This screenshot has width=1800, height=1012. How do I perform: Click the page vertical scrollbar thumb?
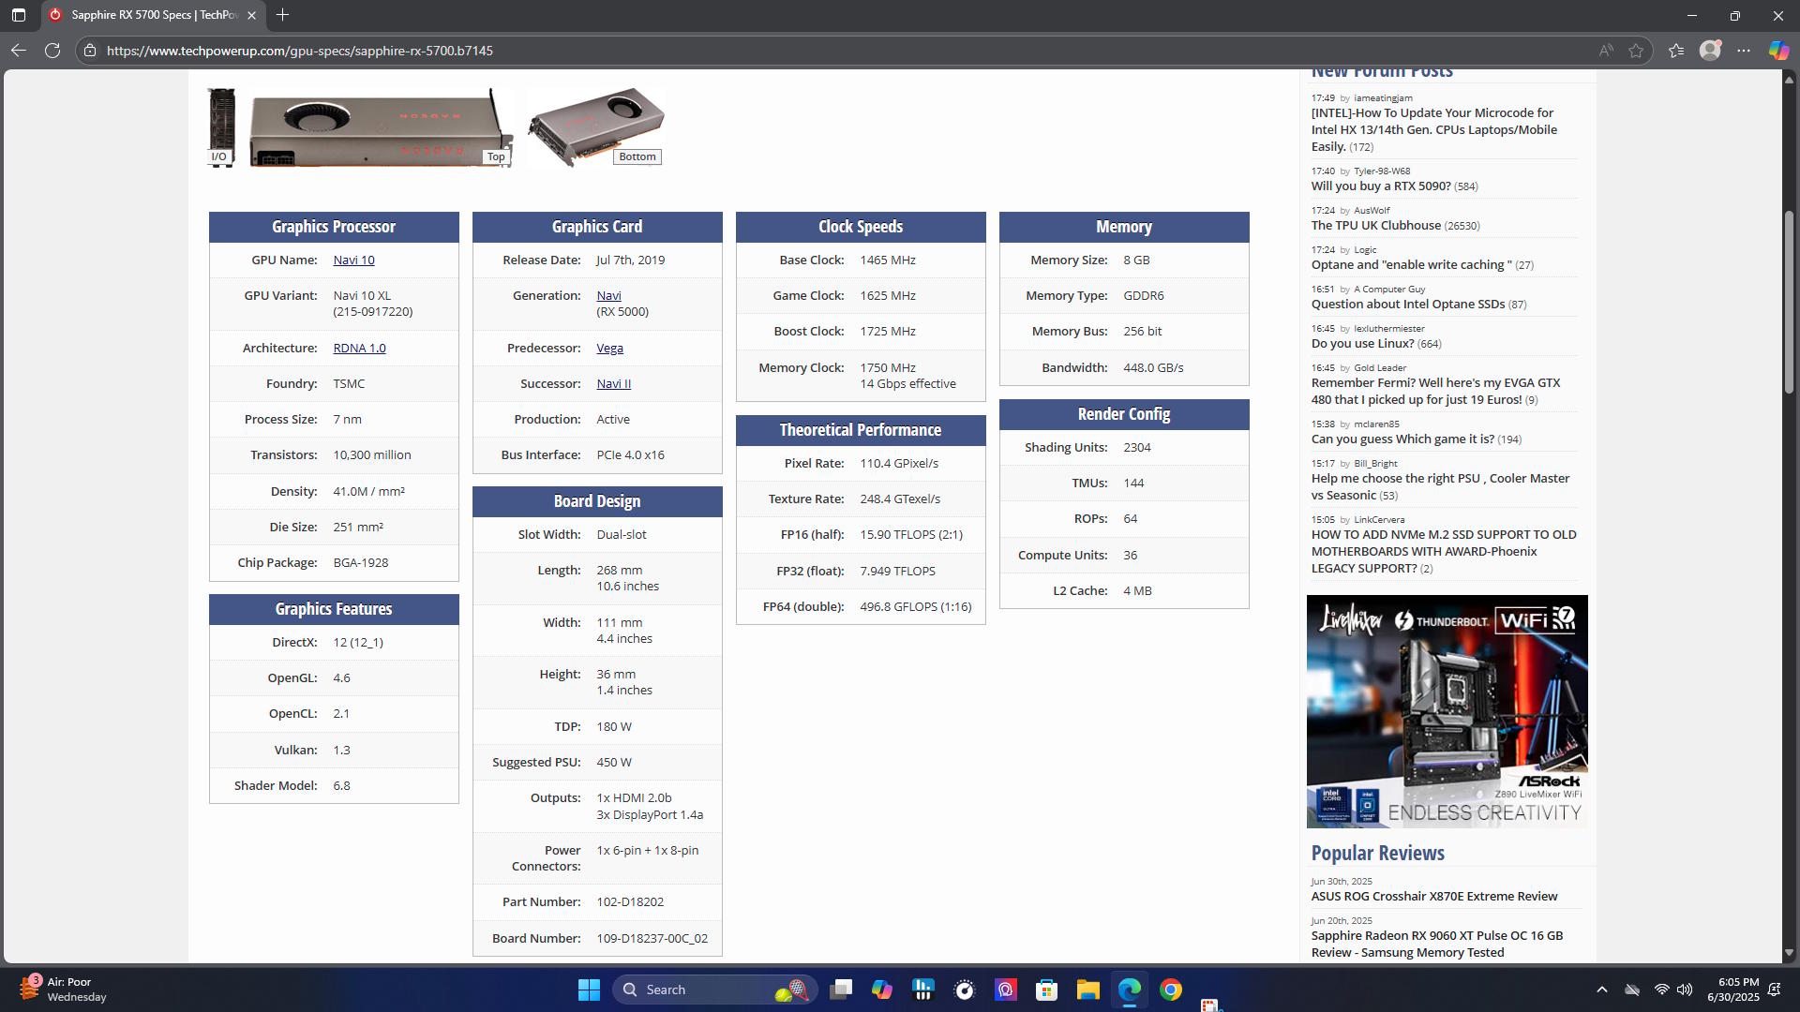point(1789,302)
